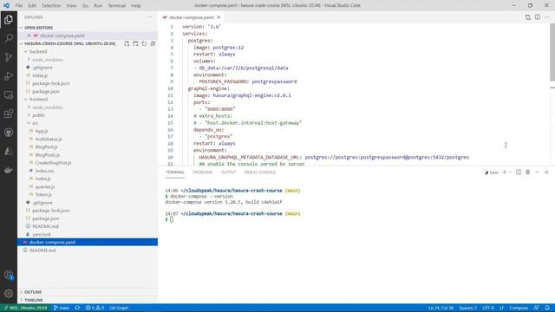Open the File menu

pos(19,6)
